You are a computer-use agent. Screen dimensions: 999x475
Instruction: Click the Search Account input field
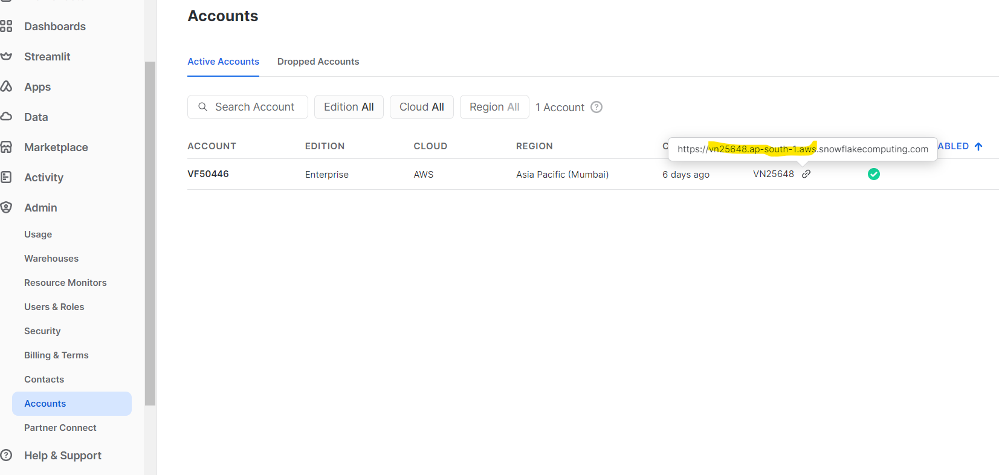point(254,107)
